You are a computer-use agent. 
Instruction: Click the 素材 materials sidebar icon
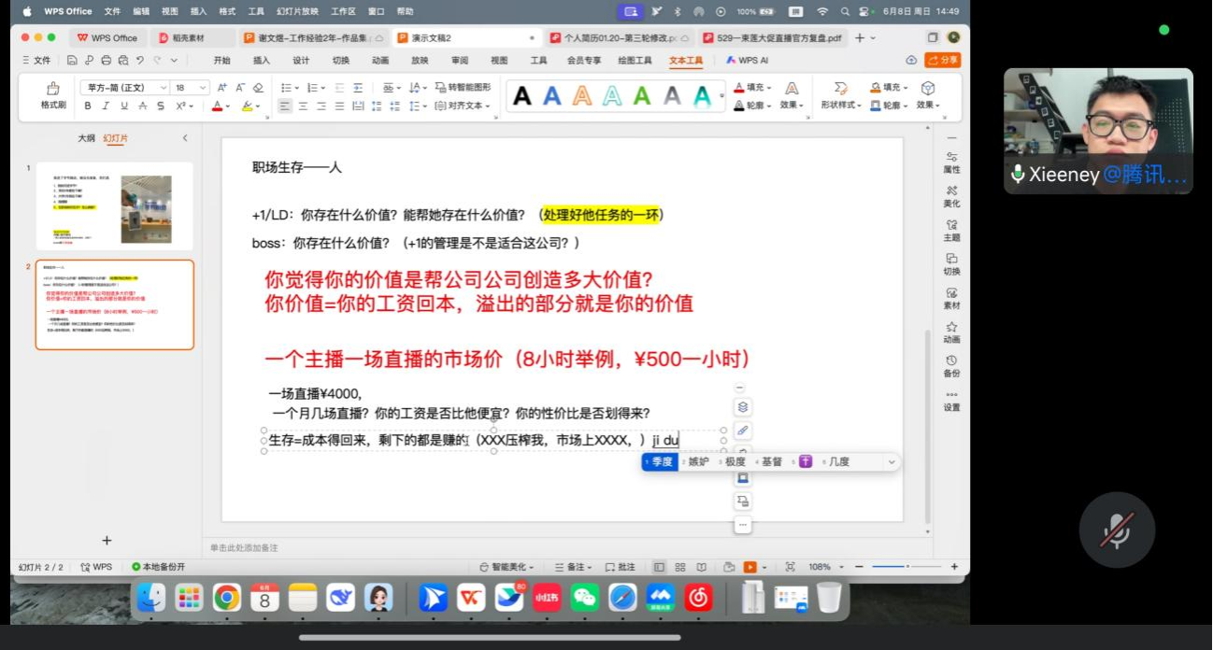click(x=951, y=298)
